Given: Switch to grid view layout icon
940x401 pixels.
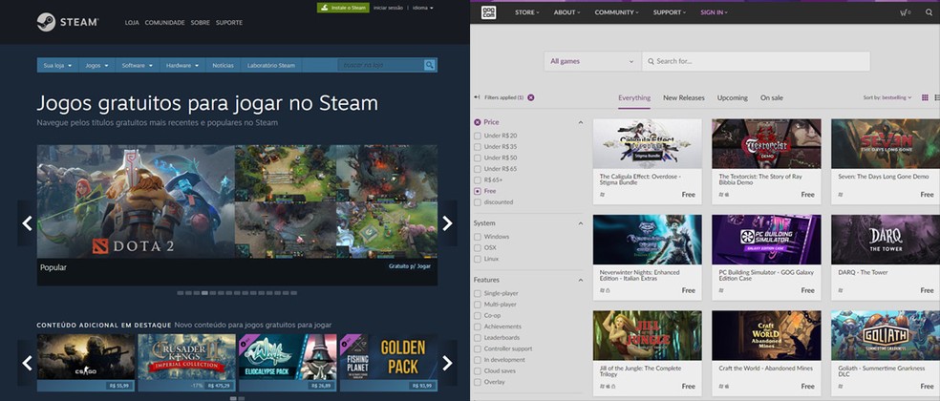Looking at the screenshot, I should 924,97.
